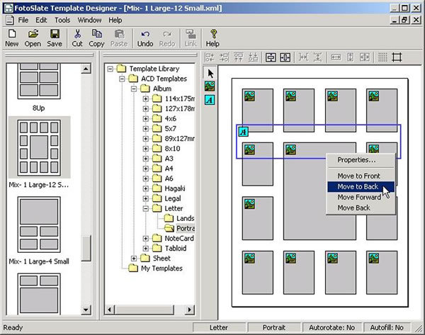Viewport: 425px width, 335px height.
Task: Open a template with the Open button
Action: click(x=33, y=38)
